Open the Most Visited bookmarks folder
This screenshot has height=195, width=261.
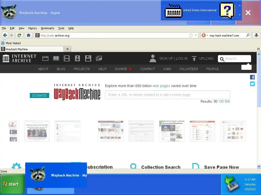pos(11,43)
